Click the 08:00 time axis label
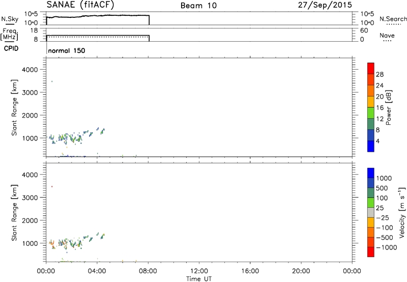 [x=148, y=271]
